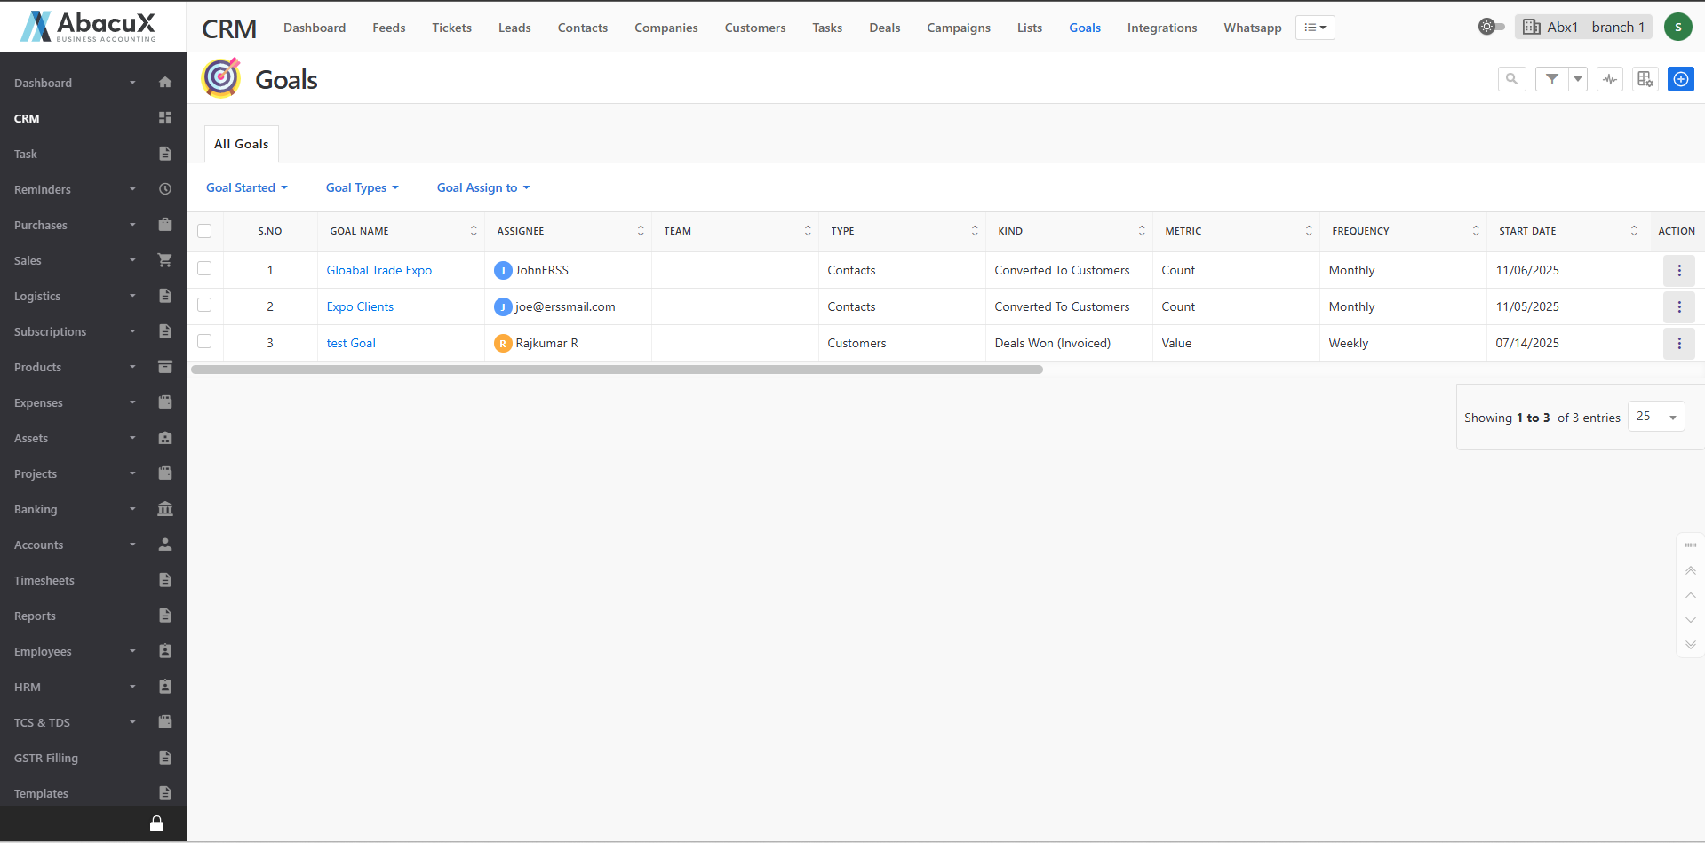Open action menu for Gloabal Trade Expo
1705x843 pixels.
1678,270
